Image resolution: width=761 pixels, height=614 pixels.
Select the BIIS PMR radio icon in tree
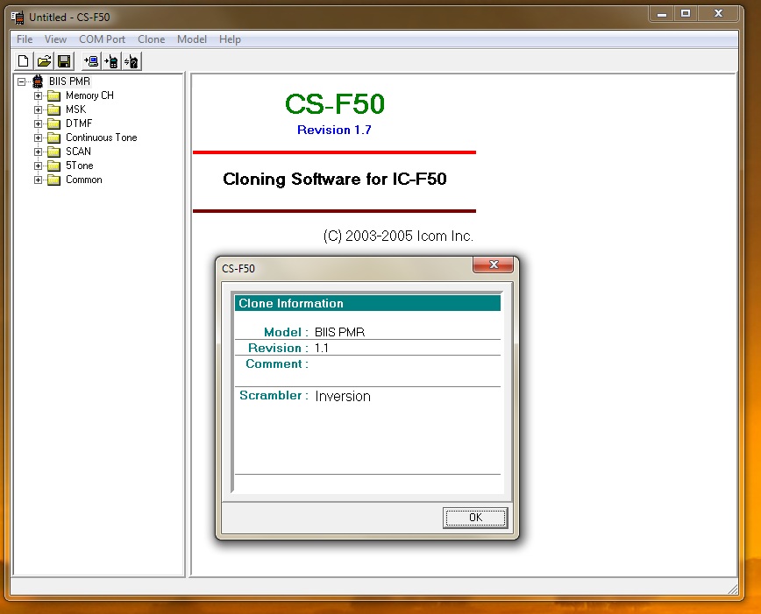click(x=38, y=81)
